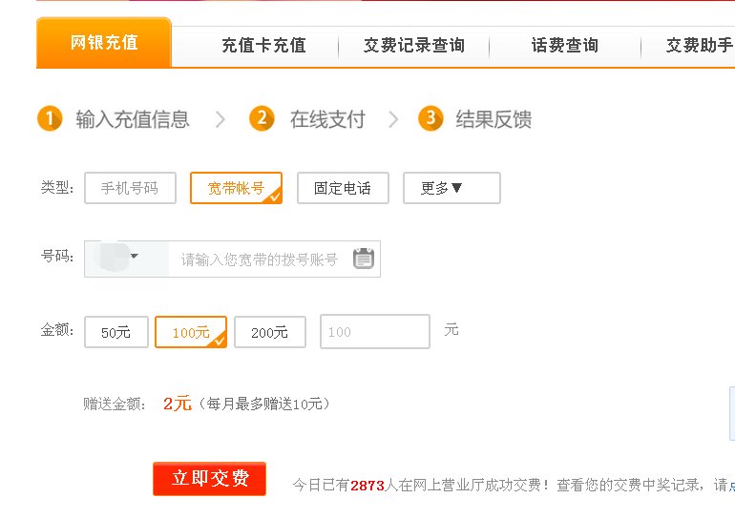Click step 2 在线支付 number icon

(x=262, y=118)
